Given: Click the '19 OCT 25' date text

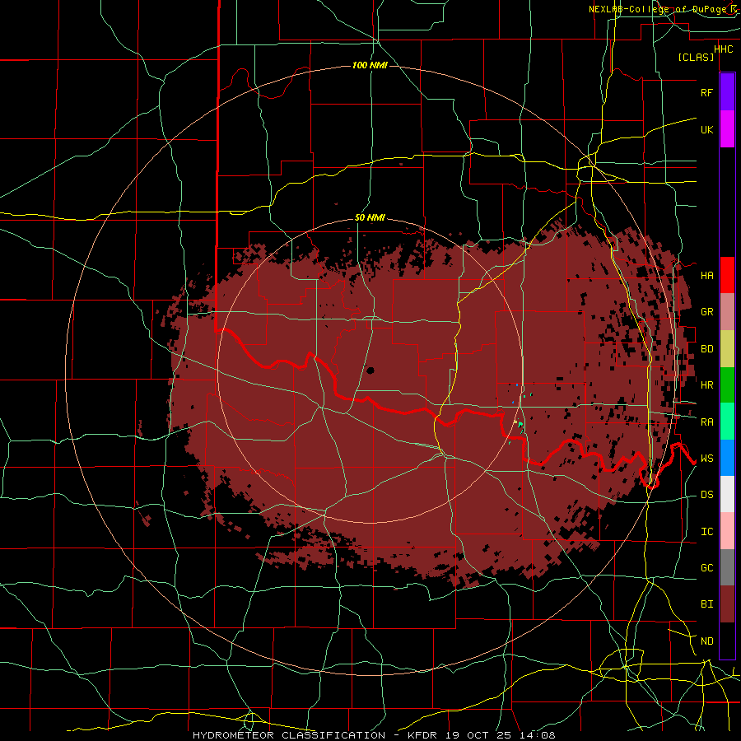Looking at the screenshot, I should tap(479, 735).
